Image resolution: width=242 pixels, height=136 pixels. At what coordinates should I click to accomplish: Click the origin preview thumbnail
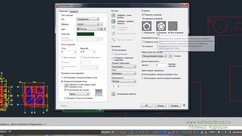click(x=99, y=93)
